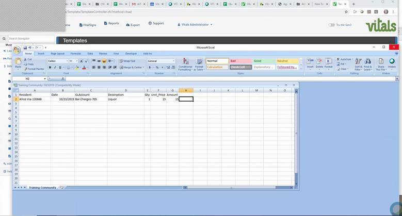This screenshot has height=216, width=402.
Task: Switch to the Data ribbon tab
Action: tap(90, 54)
